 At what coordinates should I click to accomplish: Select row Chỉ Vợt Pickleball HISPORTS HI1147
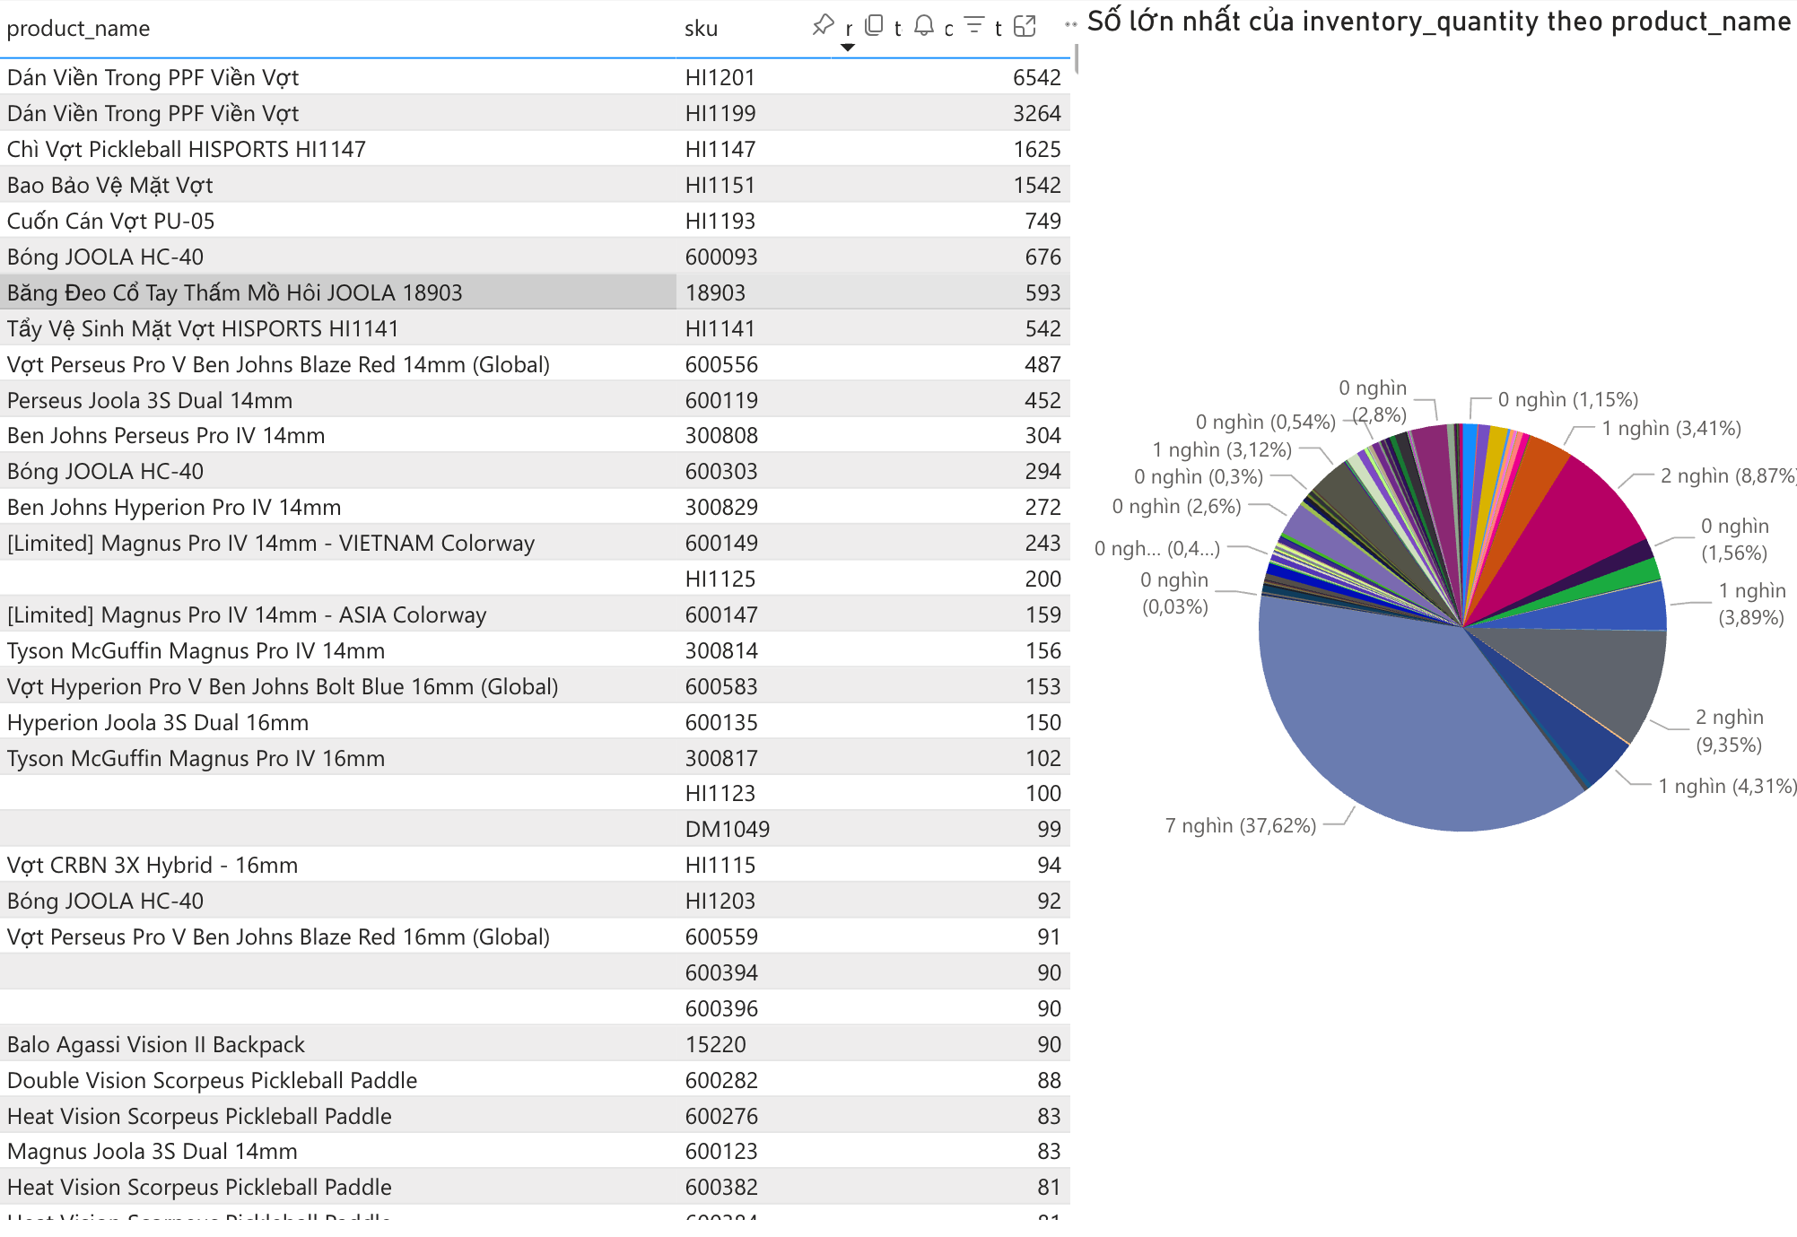point(535,149)
